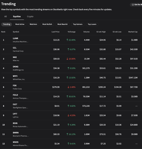
Task: Select the Top Losers filter pill
Action: click(92, 24)
